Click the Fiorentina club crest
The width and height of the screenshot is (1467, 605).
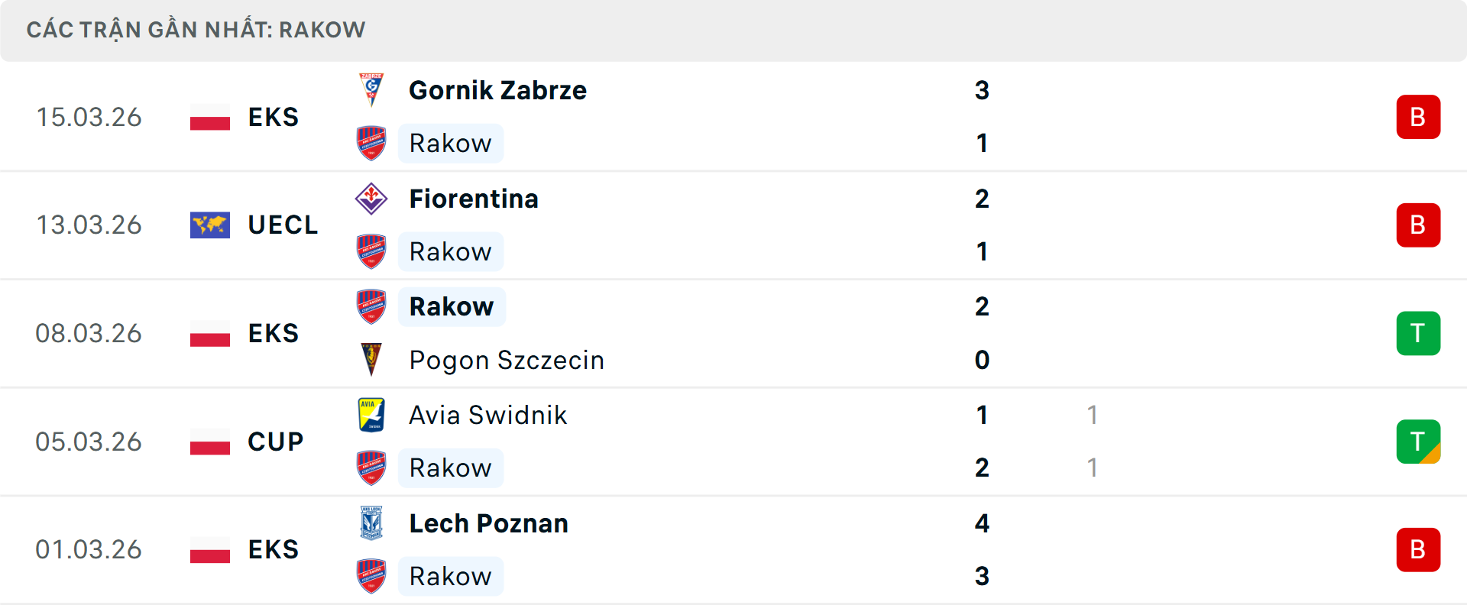click(371, 199)
